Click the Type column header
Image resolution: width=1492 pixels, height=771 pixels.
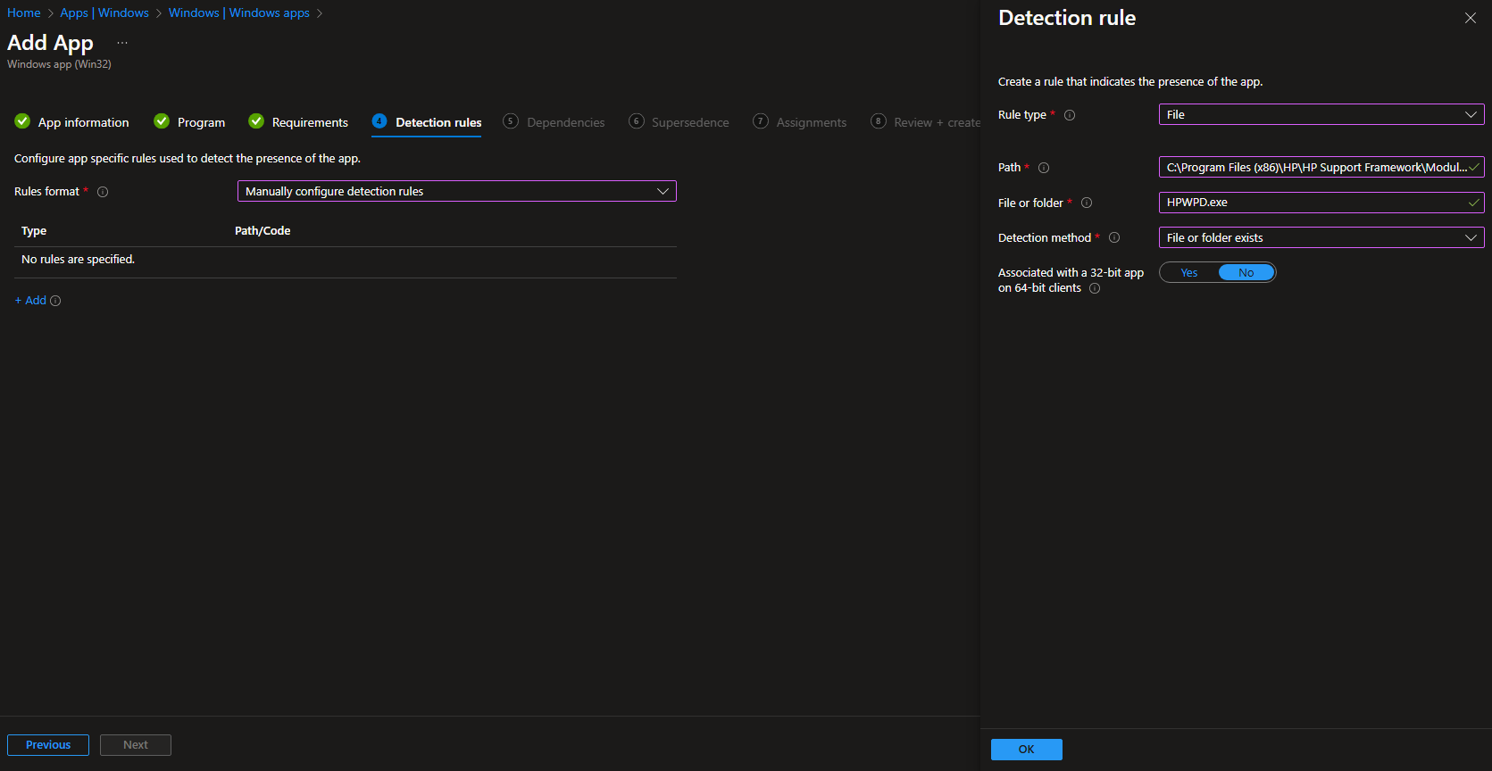[x=34, y=230]
